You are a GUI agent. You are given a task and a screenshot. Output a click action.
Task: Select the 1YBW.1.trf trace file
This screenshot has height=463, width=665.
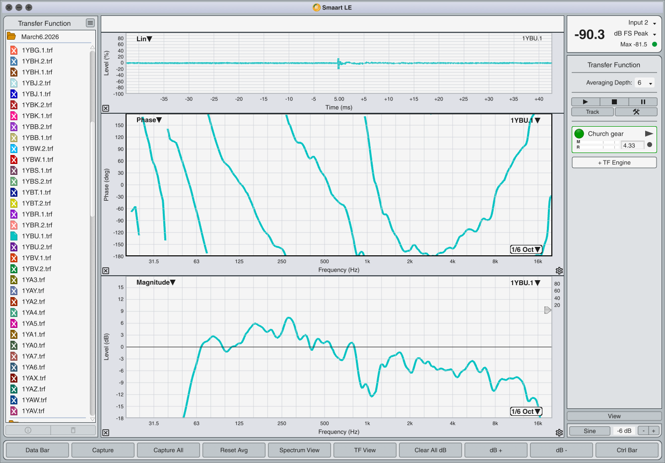[x=37, y=159]
